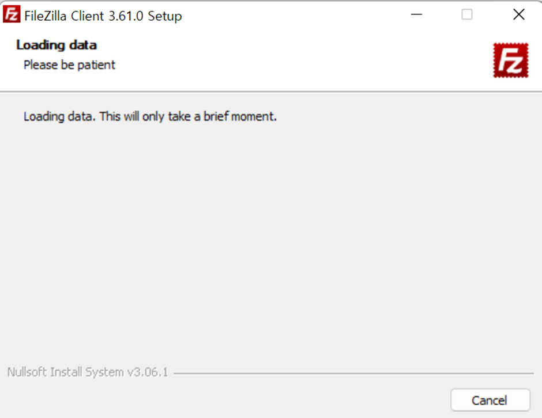The height and width of the screenshot is (418, 542).
Task: Click the loading status message text
Action: click(x=149, y=116)
